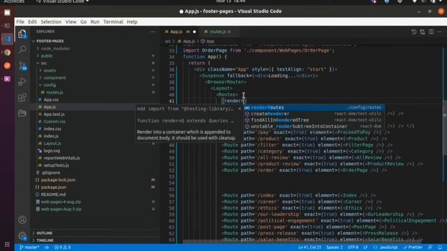This screenshot has height=251, width=447.
Task: Click UTF-8 encoding in status bar
Action: tap(353, 248)
